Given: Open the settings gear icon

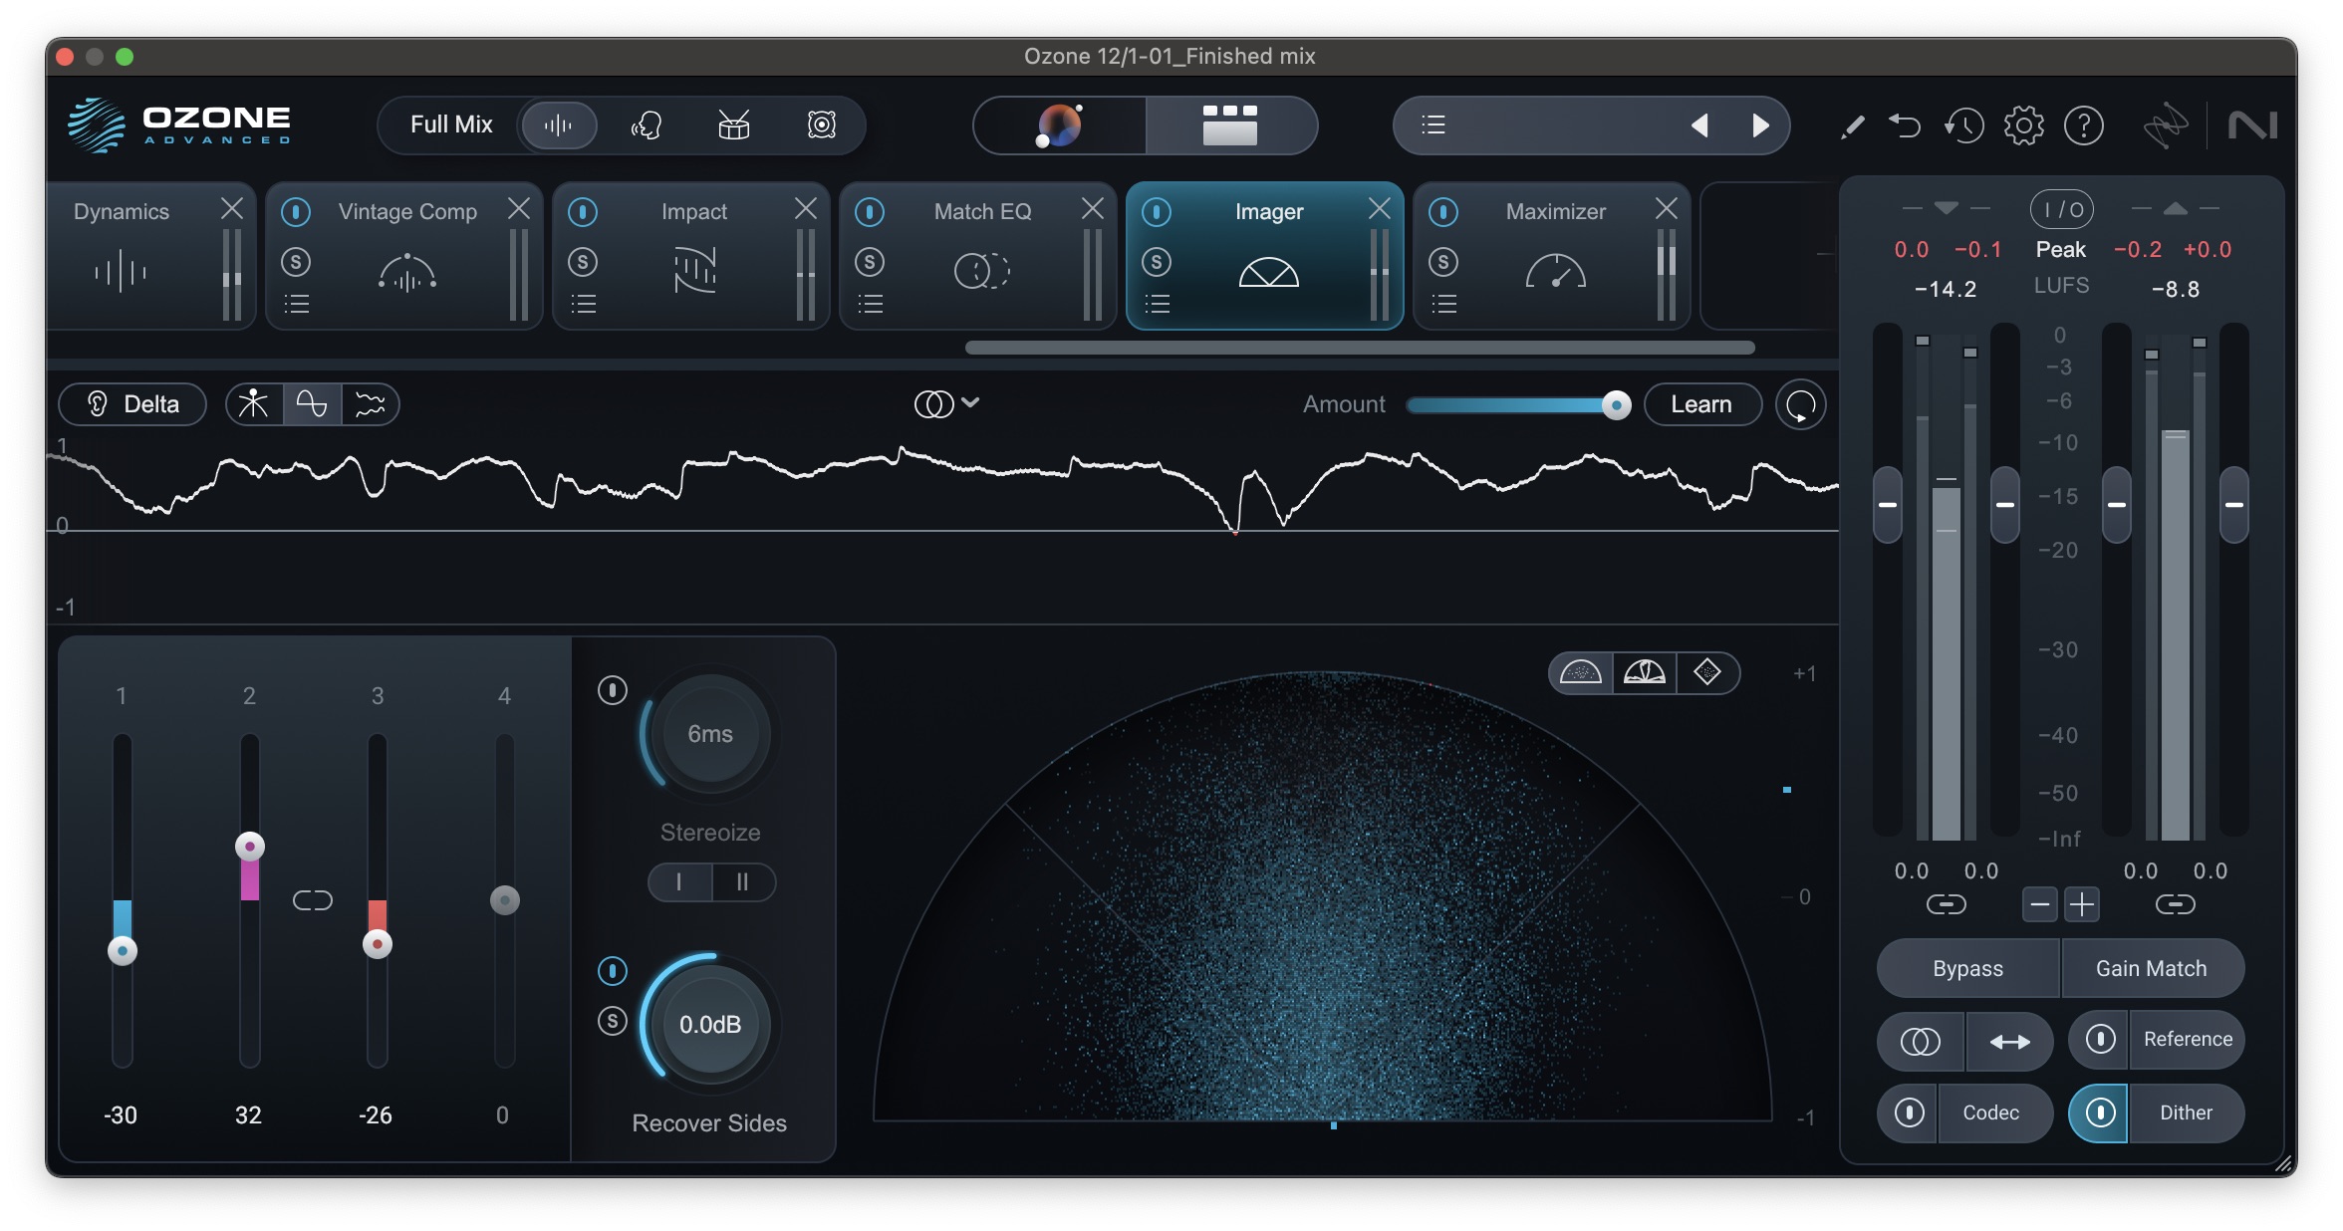Looking at the screenshot, I should [2024, 125].
